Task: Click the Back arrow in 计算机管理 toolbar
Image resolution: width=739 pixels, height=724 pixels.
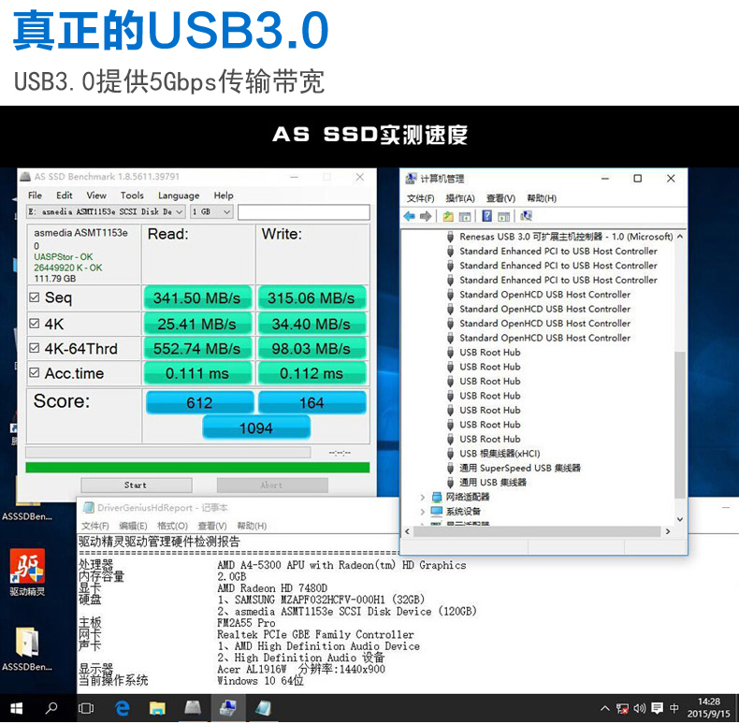Action: pos(409,216)
